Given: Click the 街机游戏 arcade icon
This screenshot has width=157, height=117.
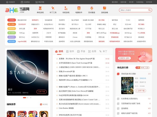Looking at the screenshot, I should [66, 8].
